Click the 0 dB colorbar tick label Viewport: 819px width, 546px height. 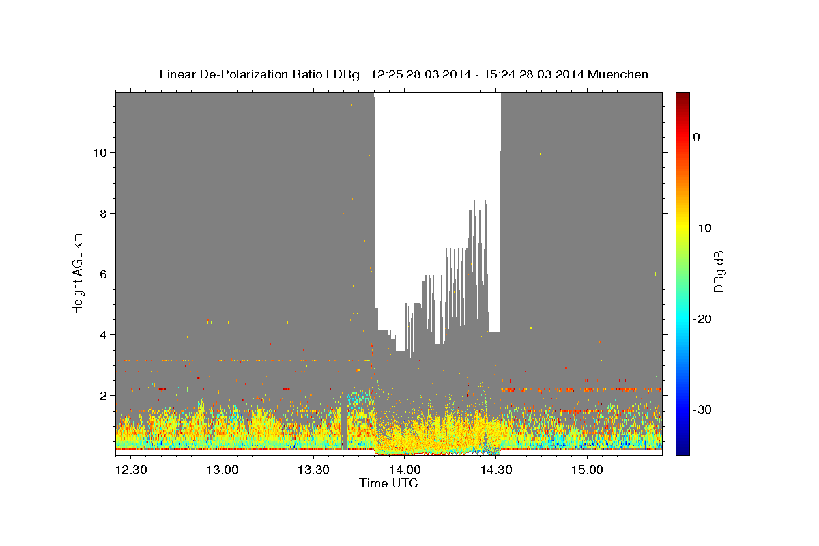click(x=696, y=137)
